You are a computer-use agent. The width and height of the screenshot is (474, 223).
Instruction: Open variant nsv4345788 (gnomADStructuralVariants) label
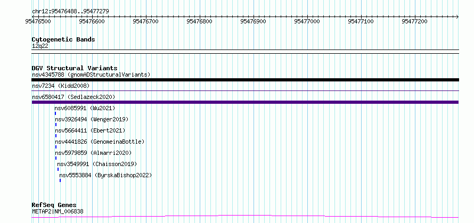pos(91,75)
